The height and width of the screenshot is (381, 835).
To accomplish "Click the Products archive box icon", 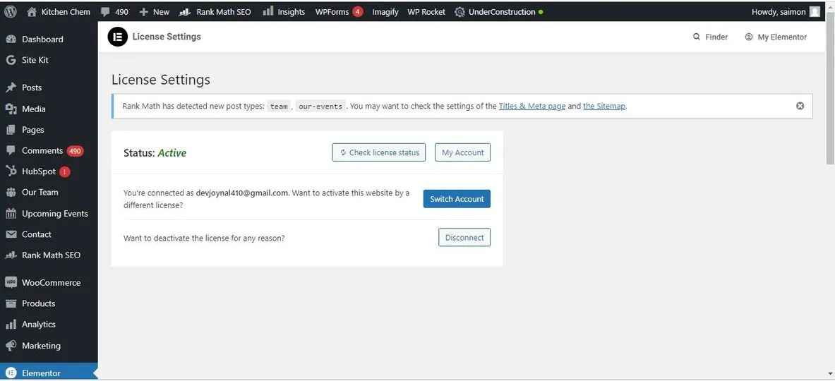I will (x=11, y=303).
